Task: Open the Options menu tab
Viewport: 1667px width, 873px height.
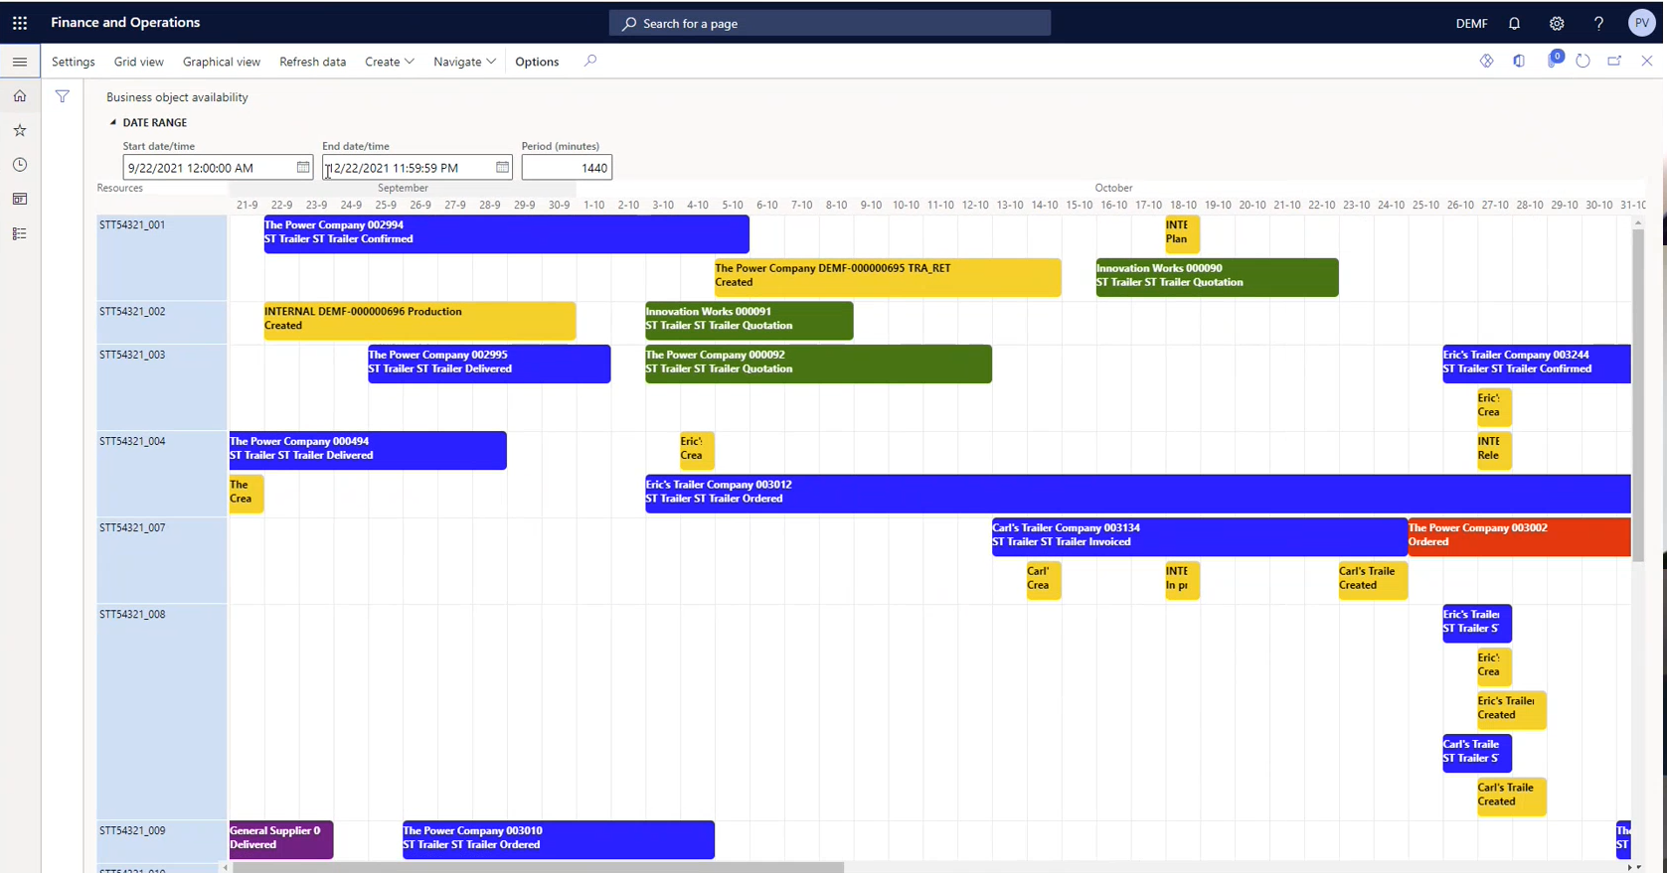Action: pos(537,62)
